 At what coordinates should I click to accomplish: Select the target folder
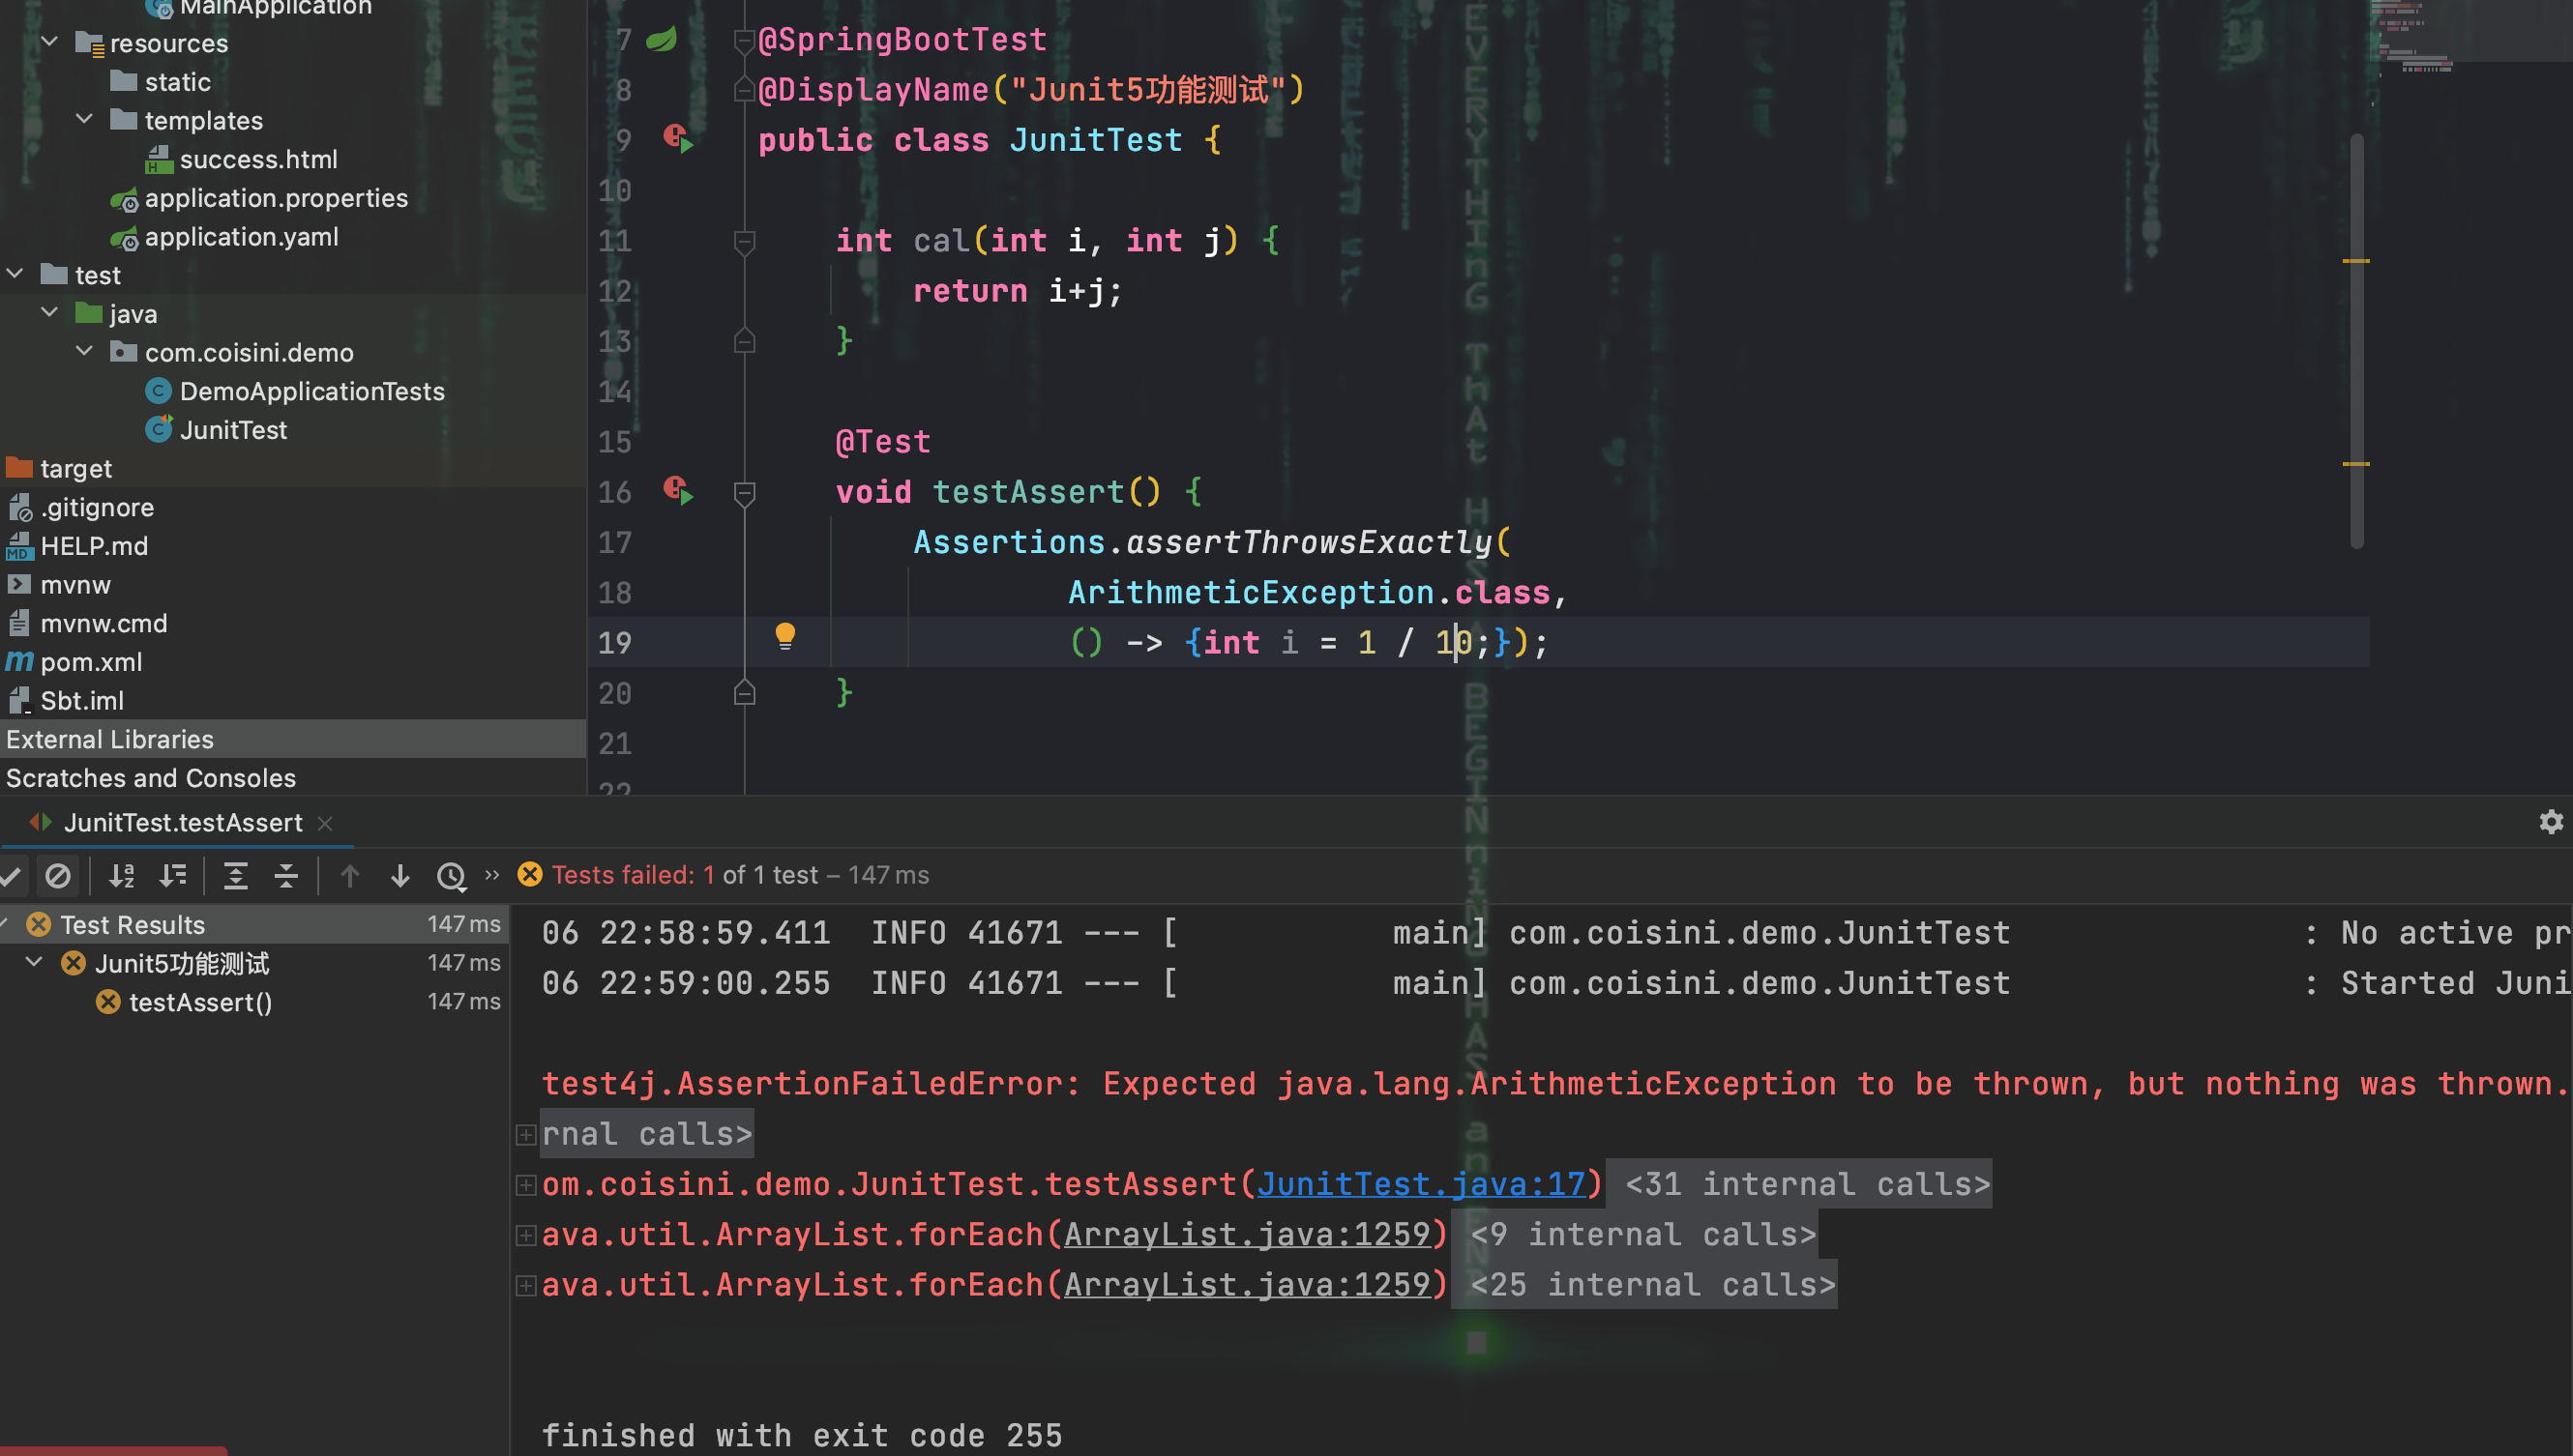[x=75, y=468]
